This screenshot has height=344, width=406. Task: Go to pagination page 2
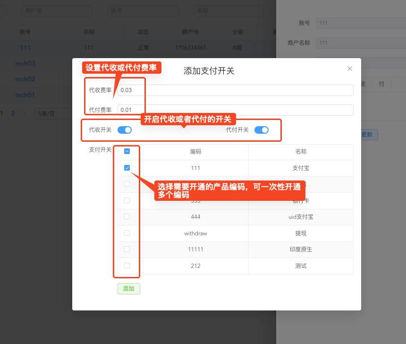pyautogui.click(x=12, y=113)
